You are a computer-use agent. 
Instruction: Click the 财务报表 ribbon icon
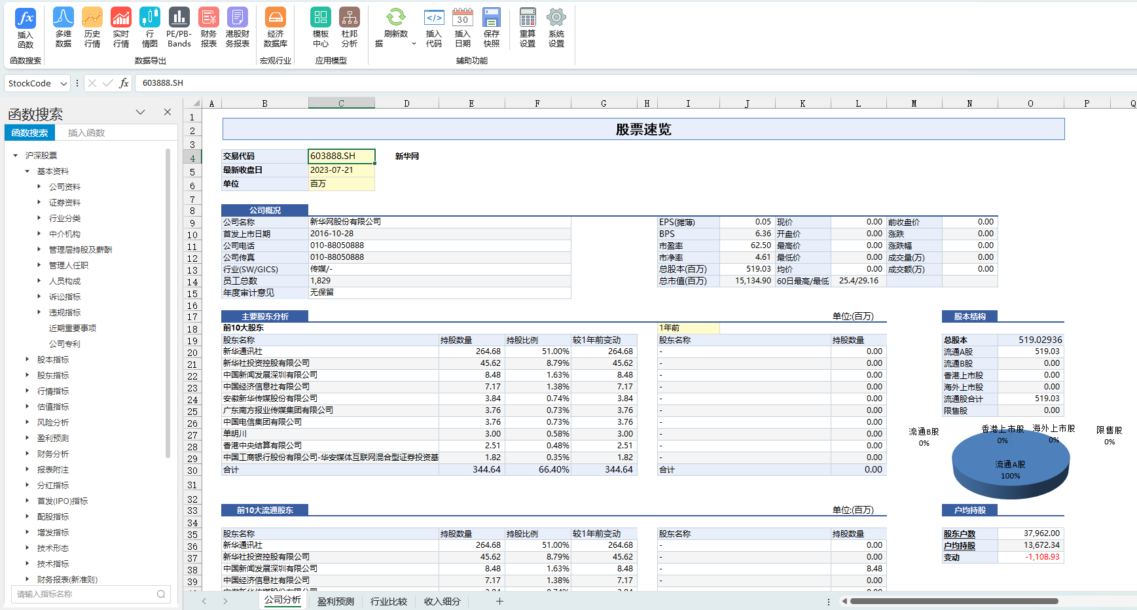click(209, 28)
